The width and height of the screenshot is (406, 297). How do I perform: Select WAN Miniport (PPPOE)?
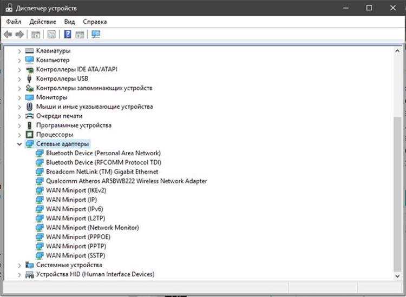[x=78, y=237]
